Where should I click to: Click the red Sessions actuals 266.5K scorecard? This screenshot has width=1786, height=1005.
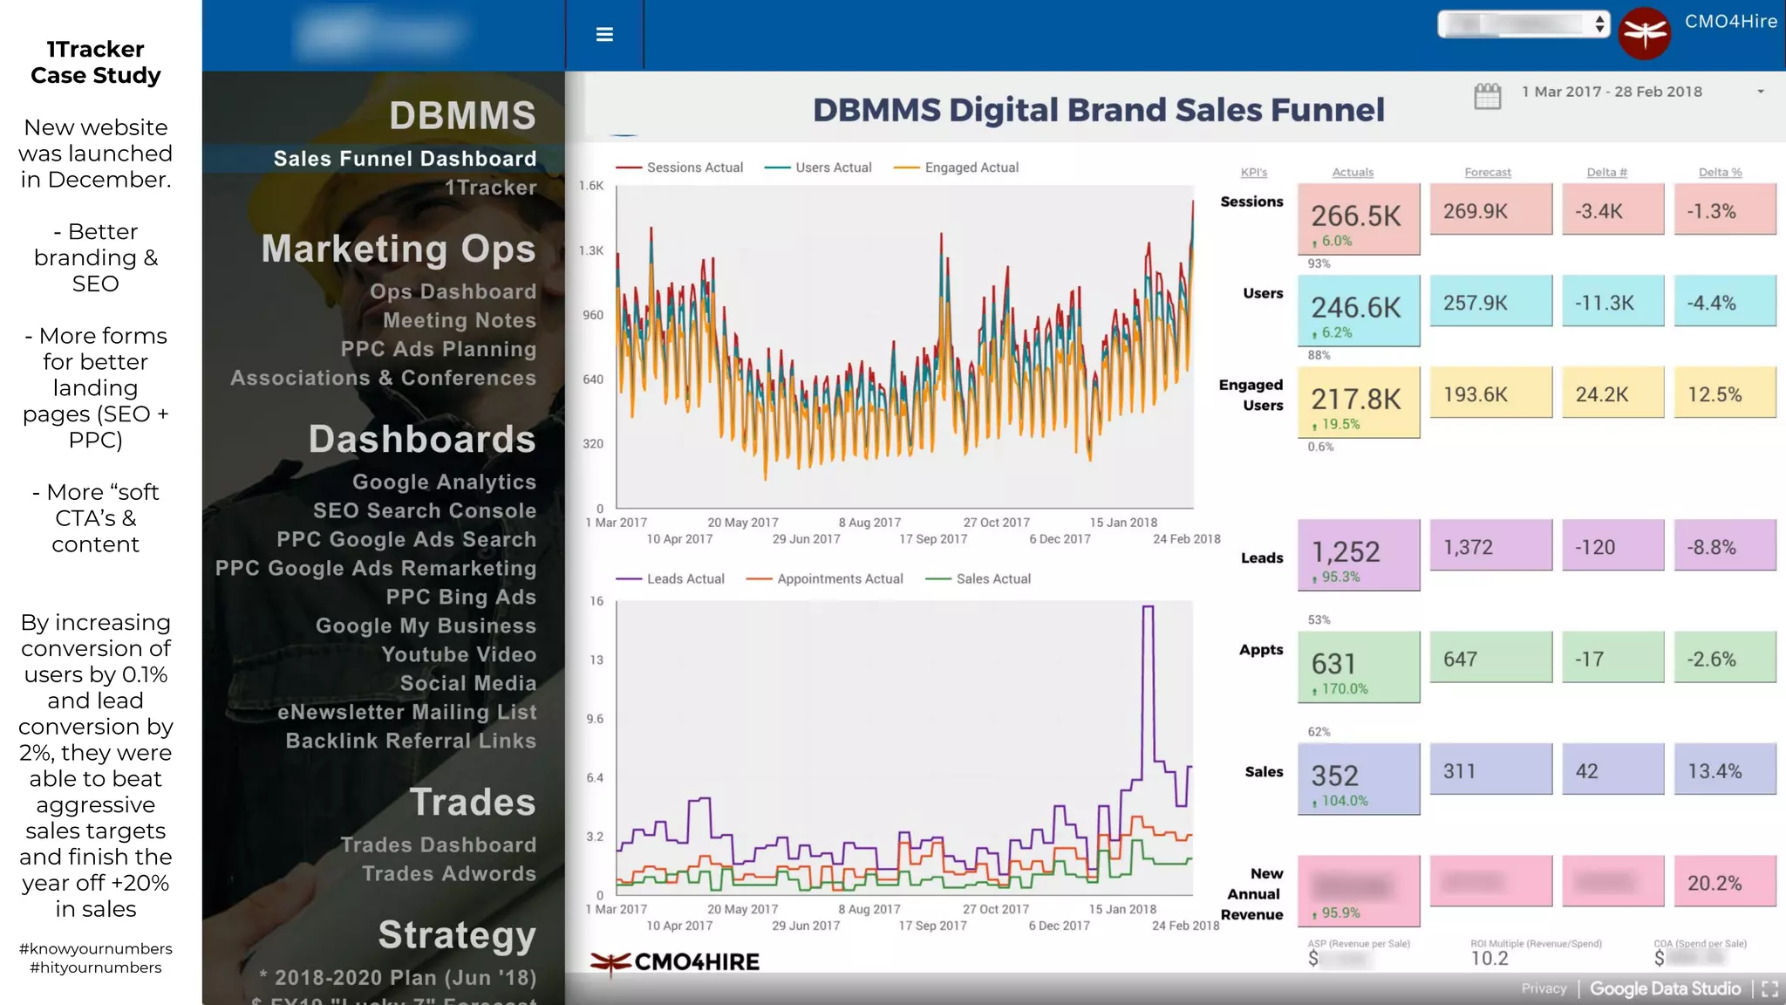1358,219
